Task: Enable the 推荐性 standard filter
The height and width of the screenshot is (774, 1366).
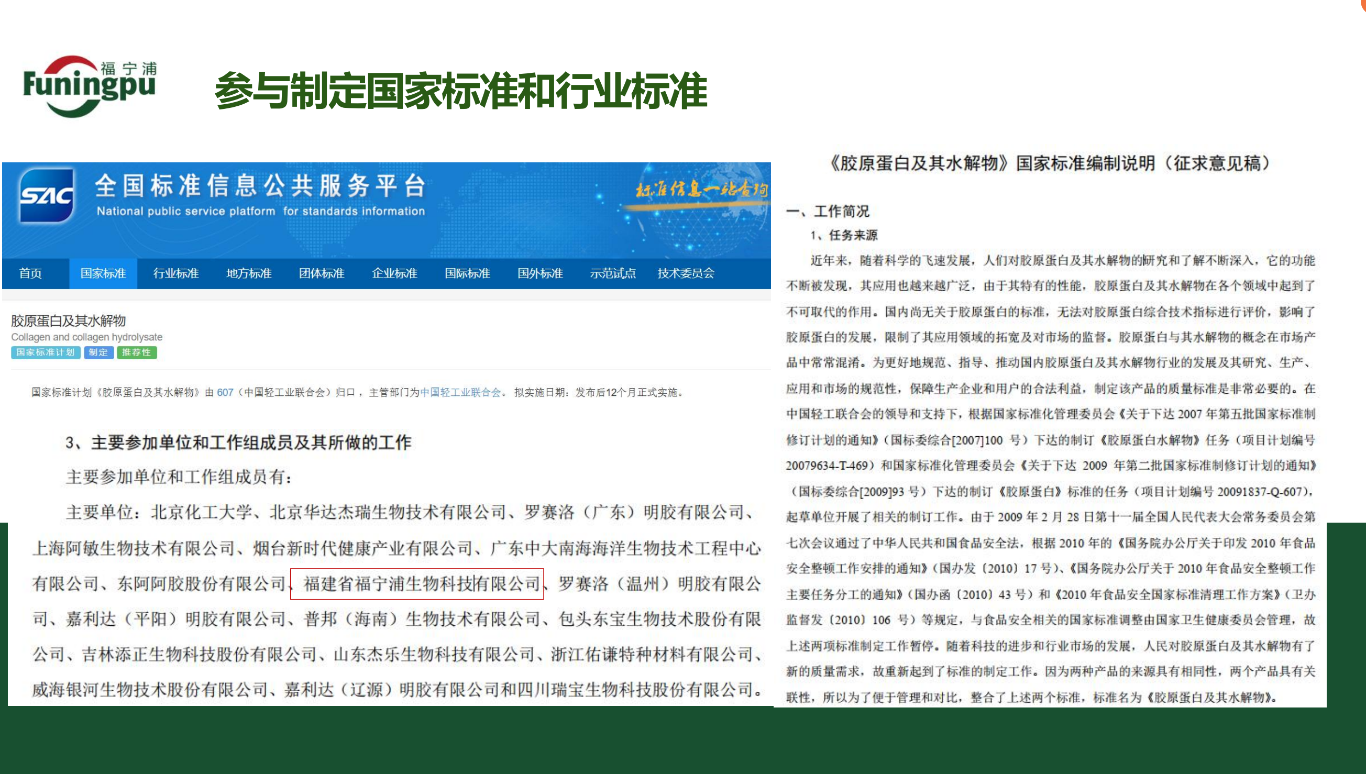Action: pos(137,352)
